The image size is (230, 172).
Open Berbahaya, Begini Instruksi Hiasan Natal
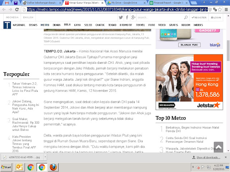click(x=192, y=129)
